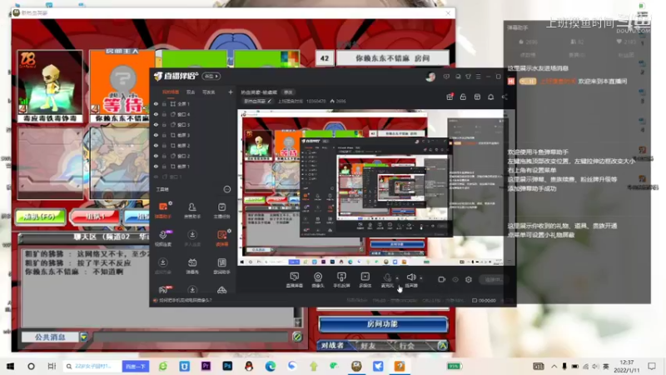
Task: Toggle the preview eye icon in the bottom bar
Action: pos(455,279)
